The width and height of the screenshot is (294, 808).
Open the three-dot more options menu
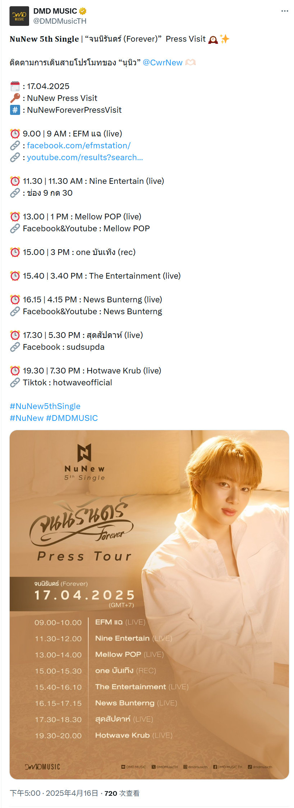(285, 11)
